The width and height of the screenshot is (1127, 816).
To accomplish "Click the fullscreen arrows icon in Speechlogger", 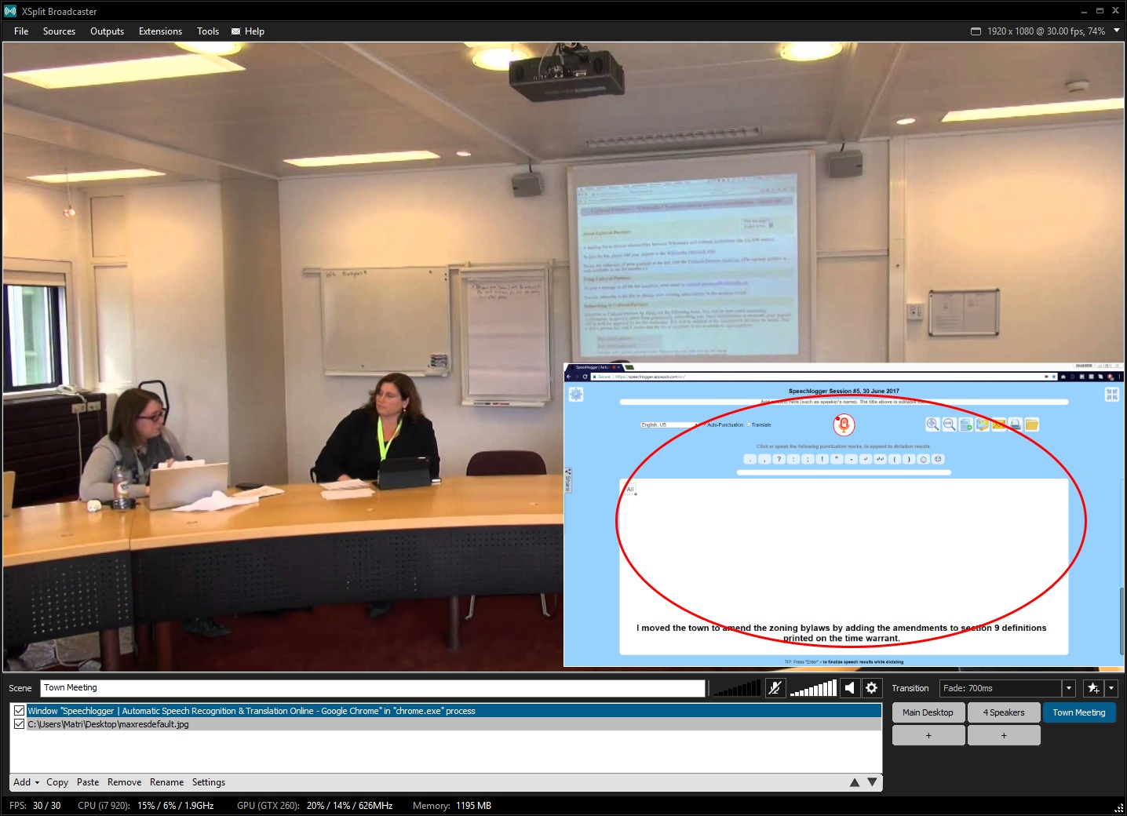I will (1111, 394).
